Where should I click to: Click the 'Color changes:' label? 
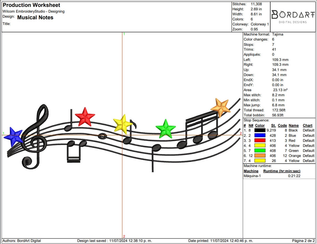click(256, 39)
